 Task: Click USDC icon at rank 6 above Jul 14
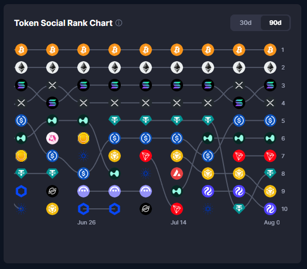pos(177,138)
